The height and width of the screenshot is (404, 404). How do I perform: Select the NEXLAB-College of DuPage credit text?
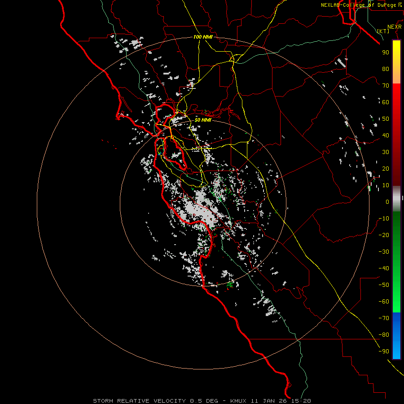(361, 5)
